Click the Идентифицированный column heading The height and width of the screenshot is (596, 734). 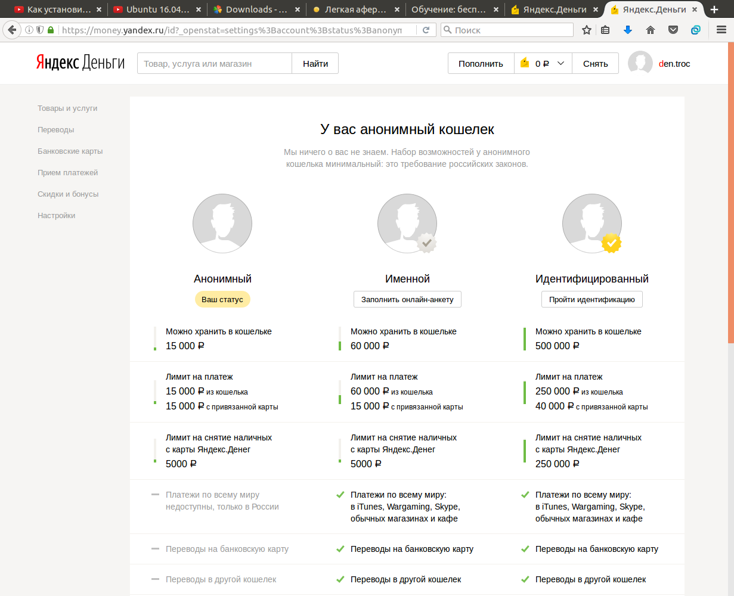tap(592, 279)
